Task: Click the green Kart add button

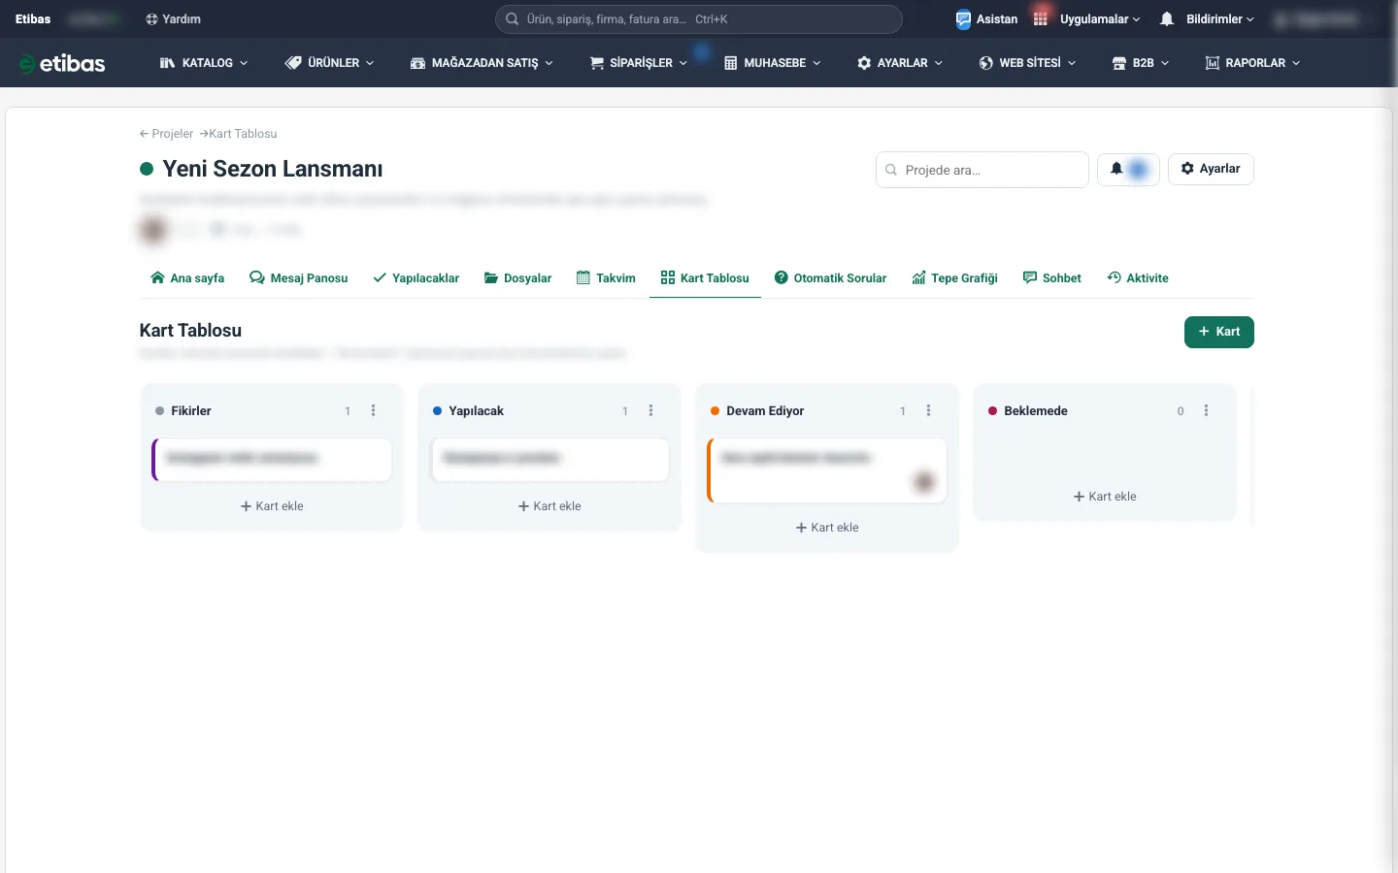Action: point(1219,332)
